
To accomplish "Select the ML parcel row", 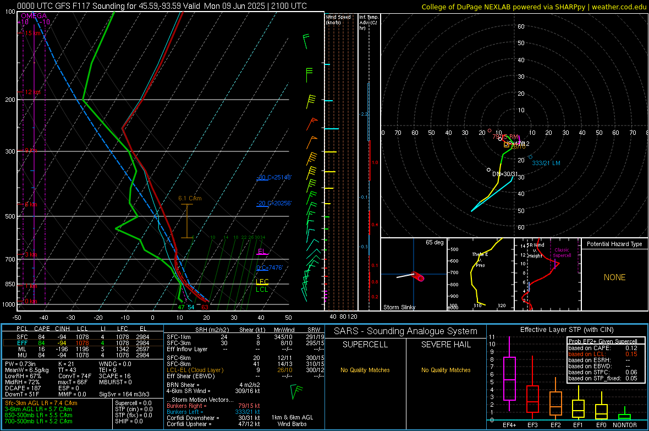I will click(83, 349).
